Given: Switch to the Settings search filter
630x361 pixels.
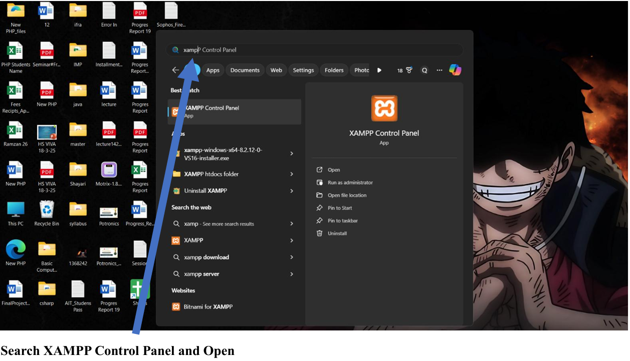Looking at the screenshot, I should pyautogui.click(x=303, y=70).
